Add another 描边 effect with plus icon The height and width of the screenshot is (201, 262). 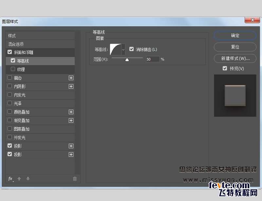71,78
